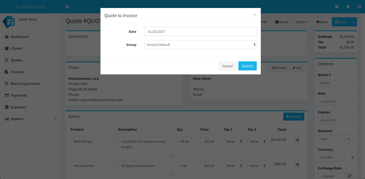
Task: Open Recurring Invoices in sidebar
Action: click(x=26, y=84)
